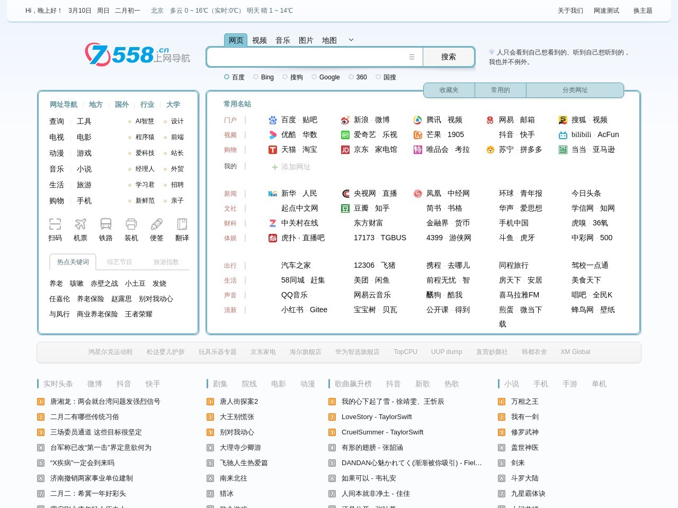Open the 收藏夹 tab
This screenshot has width=678, height=508.
(x=448, y=90)
